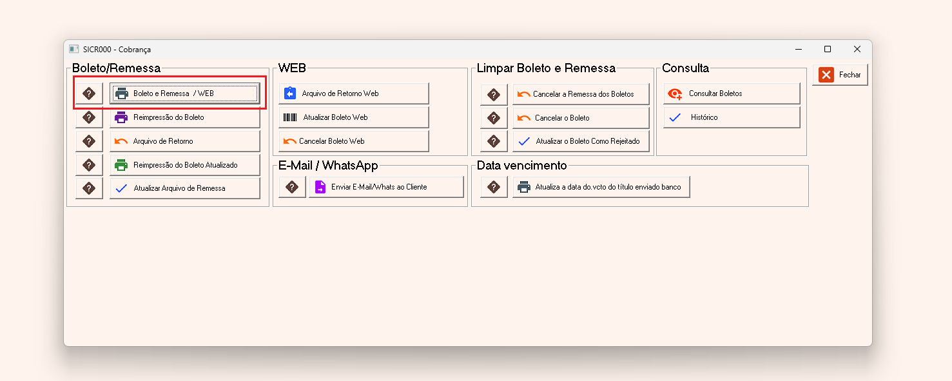Open Boleto e Remessa / WEB

tap(184, 94)
